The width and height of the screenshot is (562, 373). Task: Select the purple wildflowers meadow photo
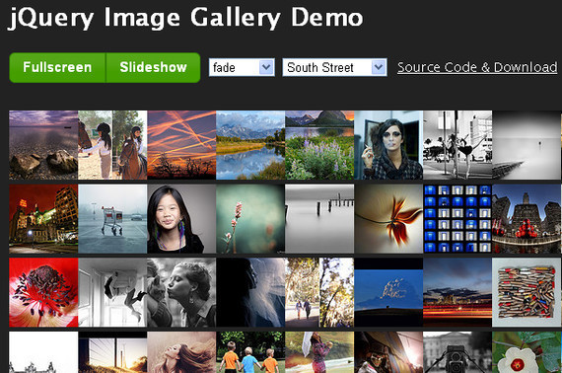pos(319,145)
